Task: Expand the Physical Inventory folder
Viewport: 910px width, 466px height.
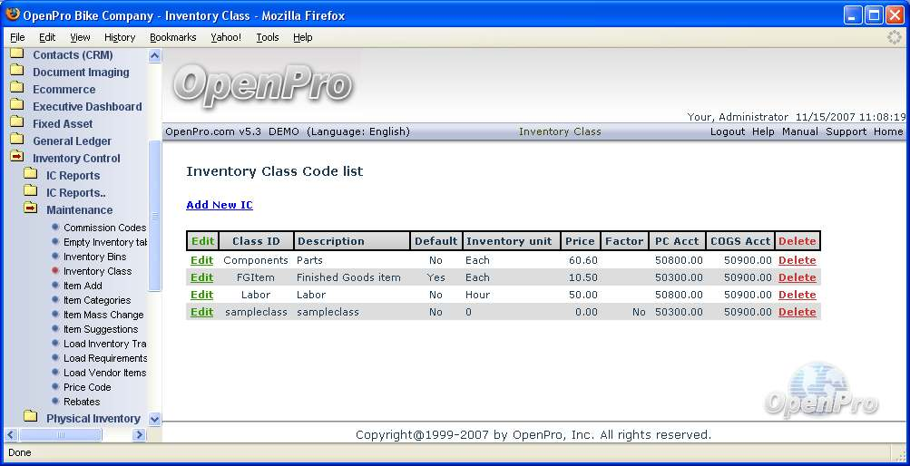Action: tap(93, 419)
